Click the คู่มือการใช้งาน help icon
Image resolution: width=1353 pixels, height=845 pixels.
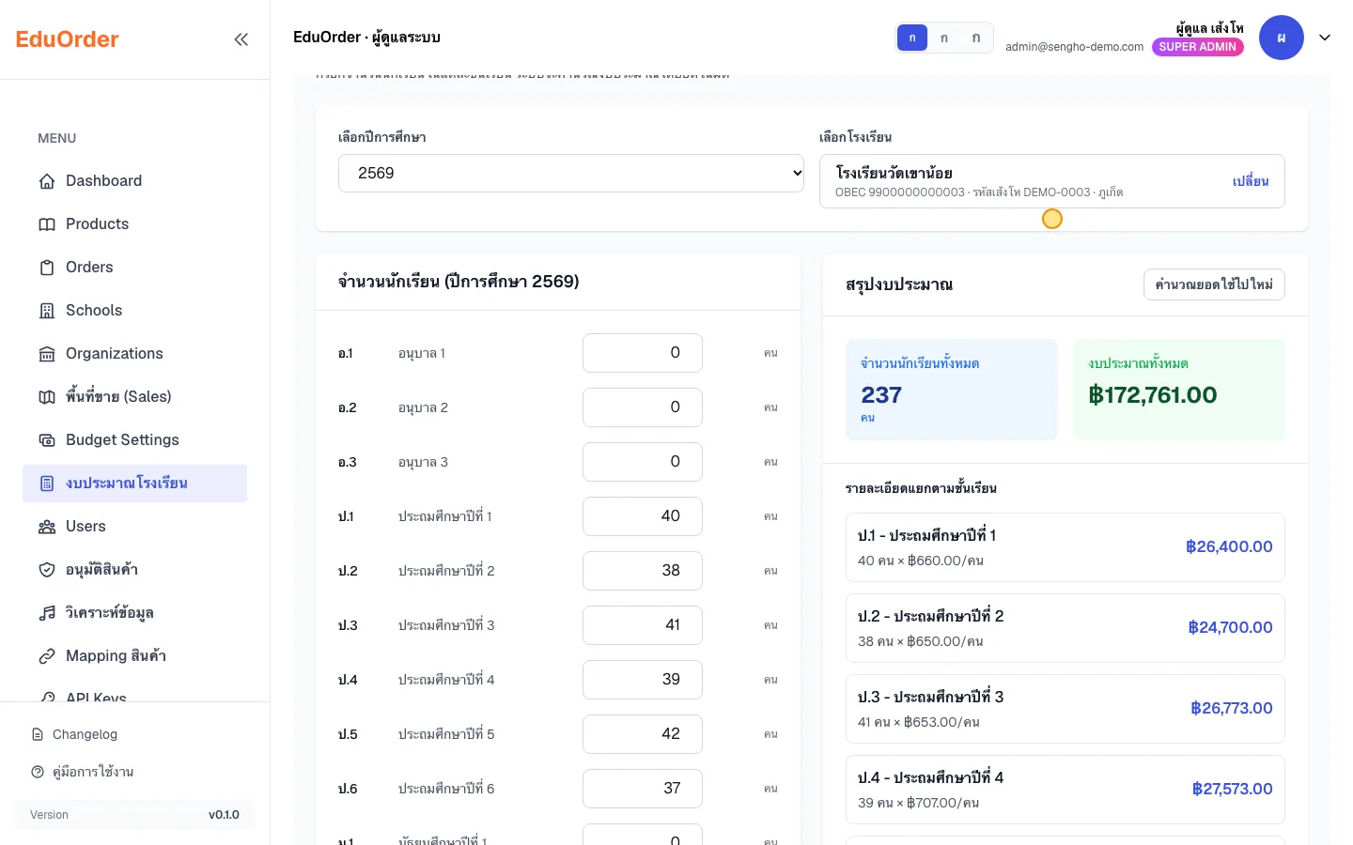click(x=38, y=772)
